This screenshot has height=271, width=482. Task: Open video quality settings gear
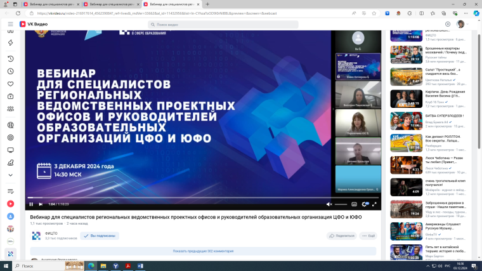click(x=365, y=204)
